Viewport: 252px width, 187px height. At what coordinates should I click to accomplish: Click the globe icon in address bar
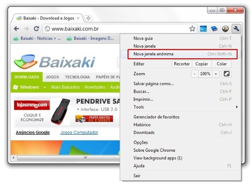pos(47,29)
